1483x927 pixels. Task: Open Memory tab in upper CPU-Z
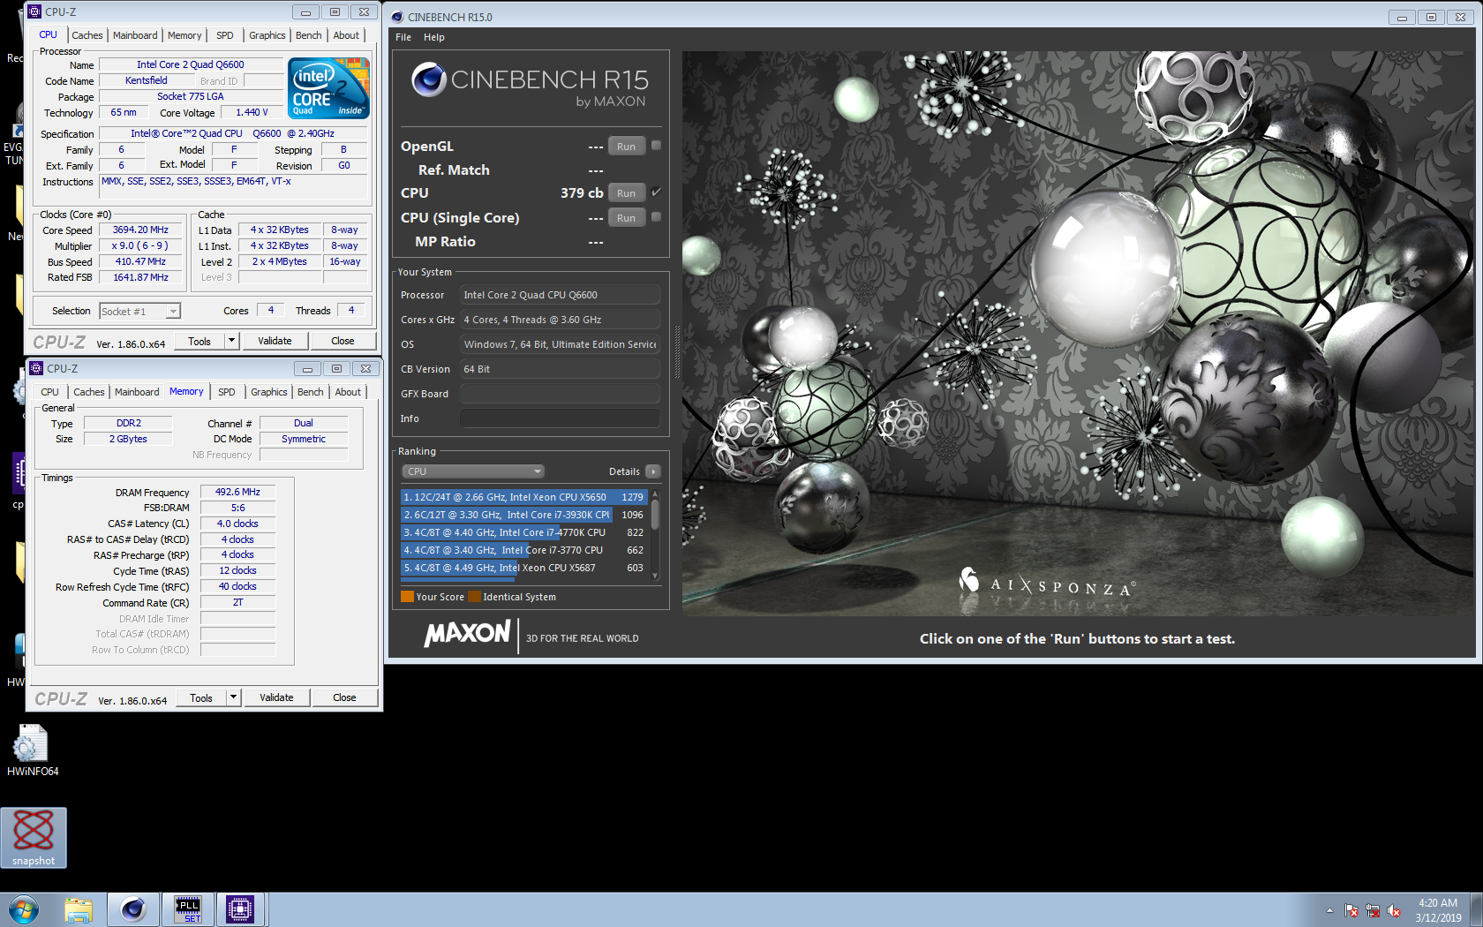tap(184, 35)
